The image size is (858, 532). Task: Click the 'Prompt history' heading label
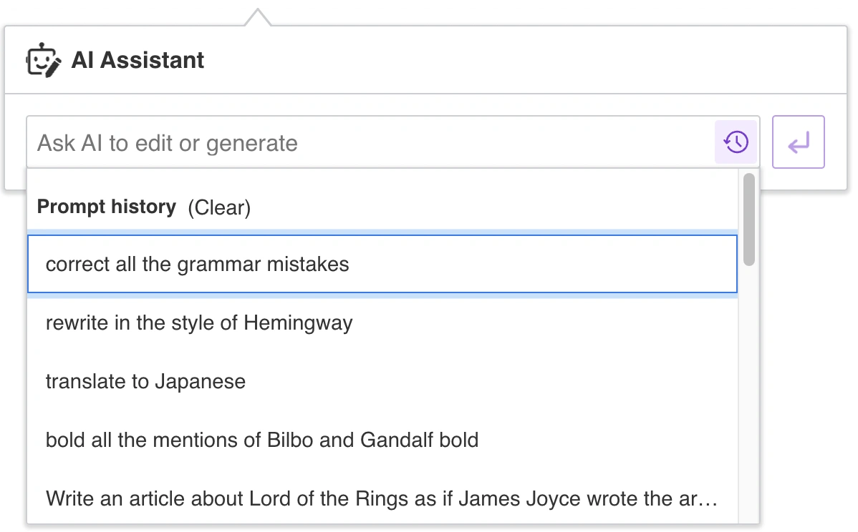coord(107,207)
